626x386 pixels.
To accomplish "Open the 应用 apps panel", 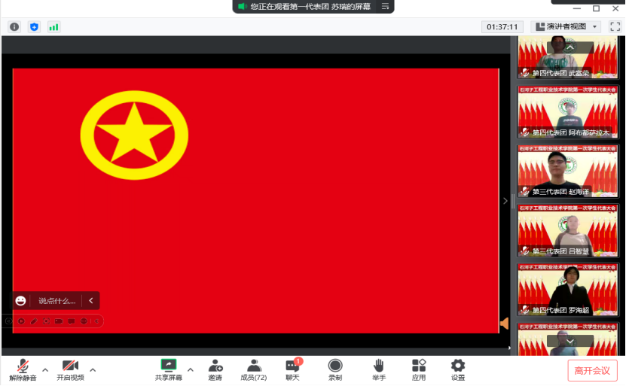I will click(419, 369).
